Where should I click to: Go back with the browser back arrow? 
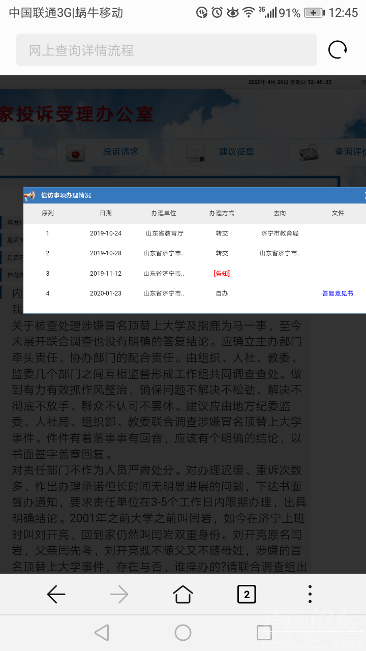pos(56,594)
